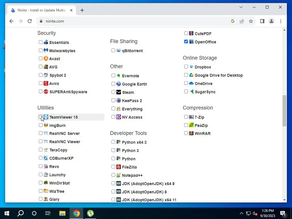Click the Chrome share page icon
Viewport: 292px width, 219px height.
point(242,21)
